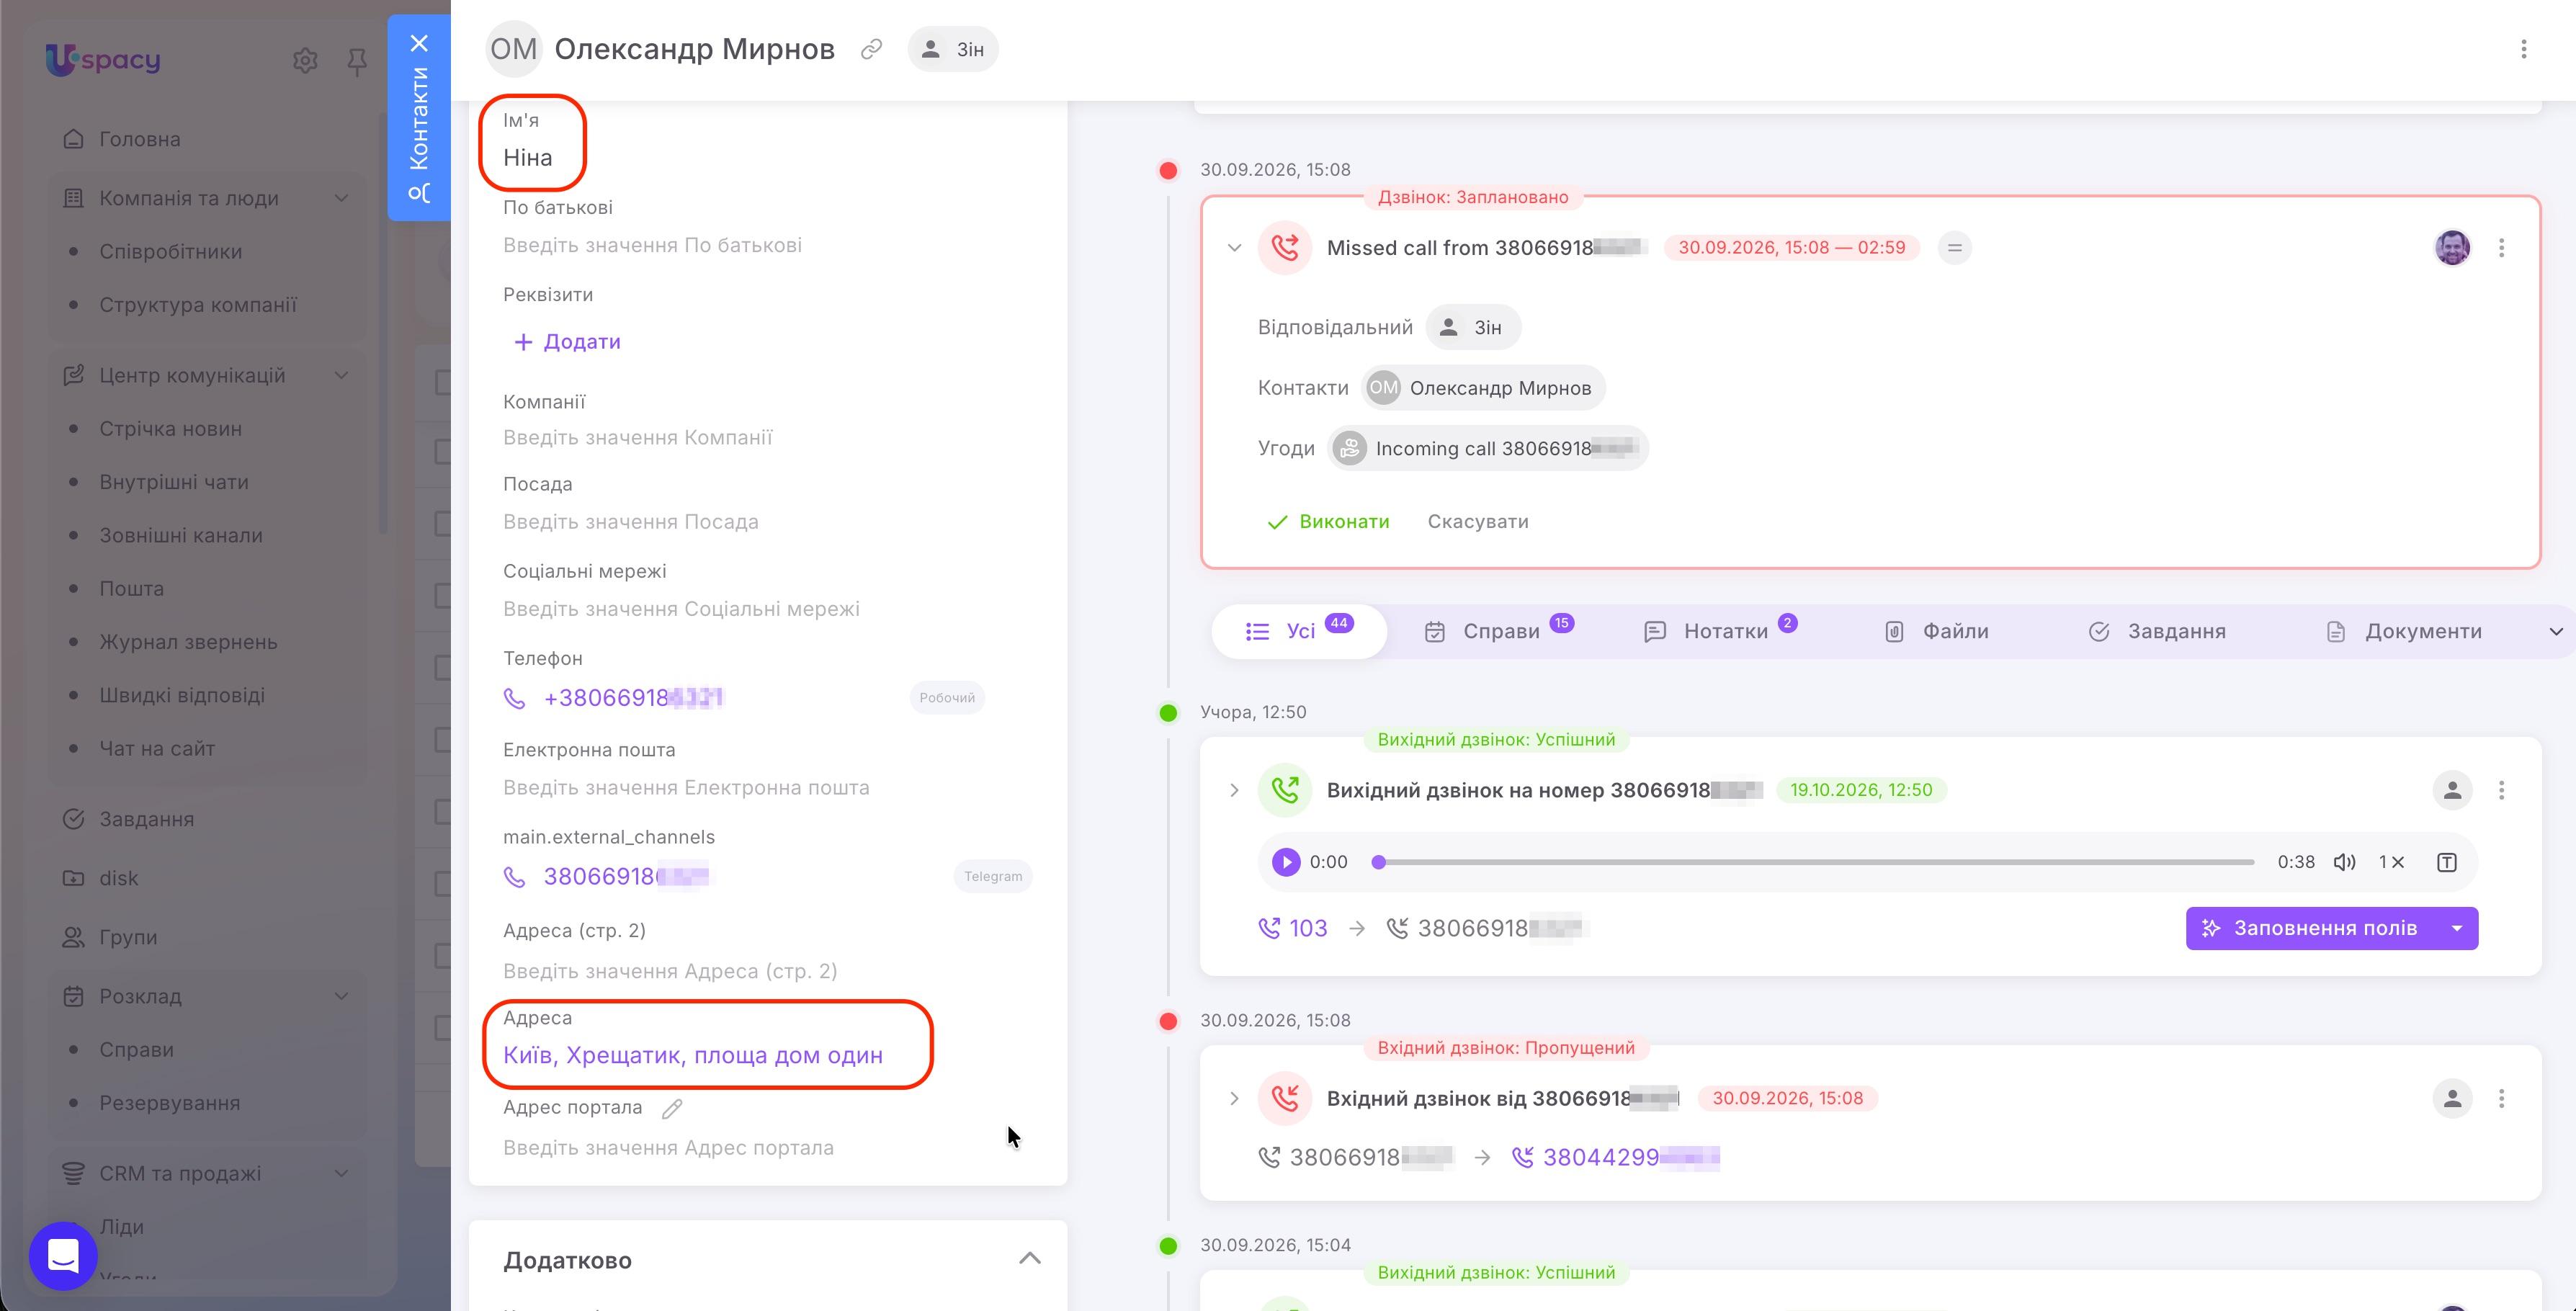Pin the sidebar with the pin icon
This screenshot has width=2576, height=1311.
click(x=357, y=62)
